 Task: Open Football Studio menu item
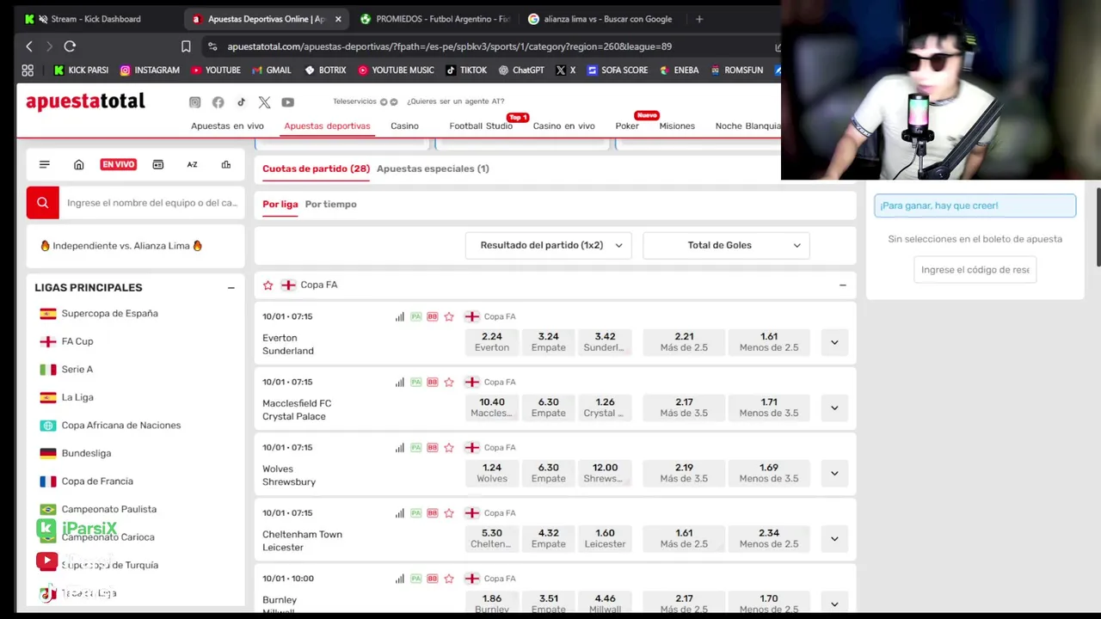[481, 126]
